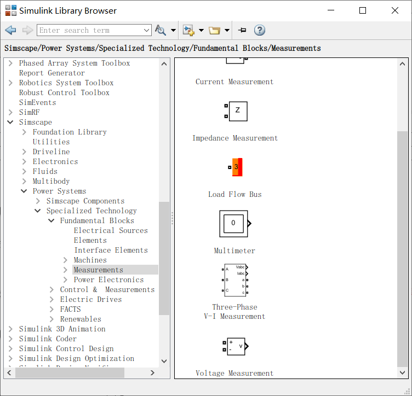412x396 pixels.
Task: Open the search options dropdown arrow
Action: [x=174, y=31]
